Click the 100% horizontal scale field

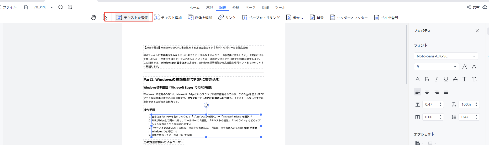(469, 104)
